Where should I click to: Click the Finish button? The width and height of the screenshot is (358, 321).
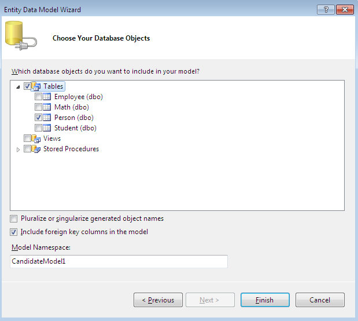[x=265, y=300]
